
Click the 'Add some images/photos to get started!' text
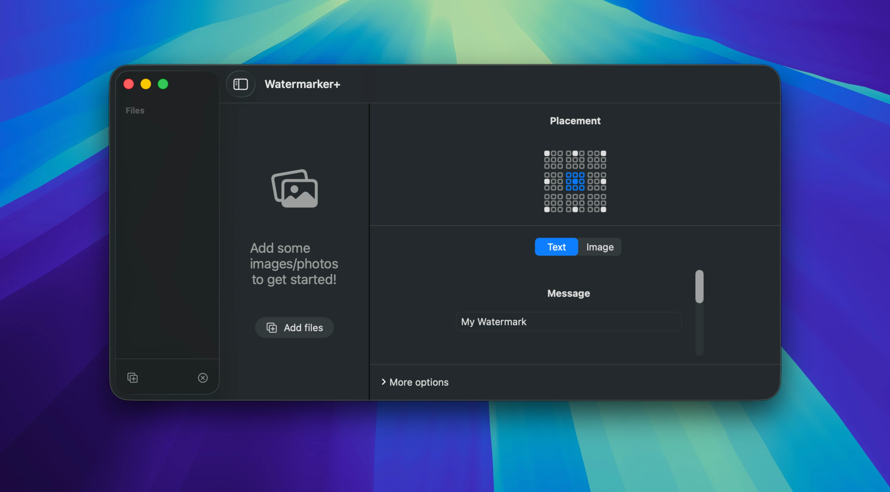(x=294, y=263)
